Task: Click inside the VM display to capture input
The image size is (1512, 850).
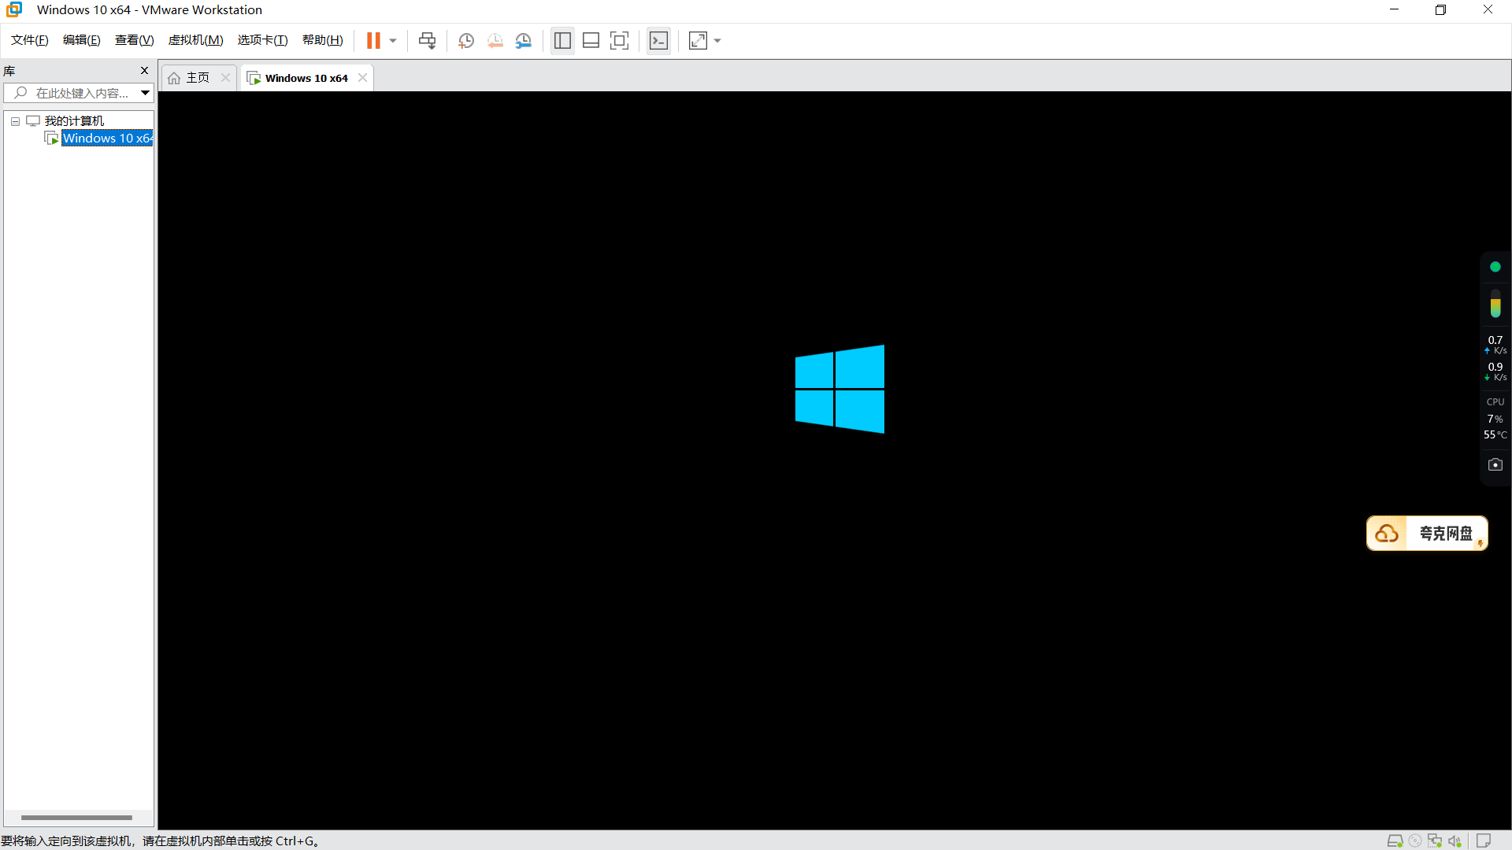Action: pyautogui.click(x=834, y=460)
